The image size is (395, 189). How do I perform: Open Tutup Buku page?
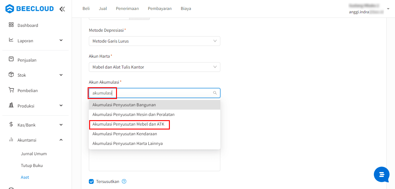[x=32, y=165]
